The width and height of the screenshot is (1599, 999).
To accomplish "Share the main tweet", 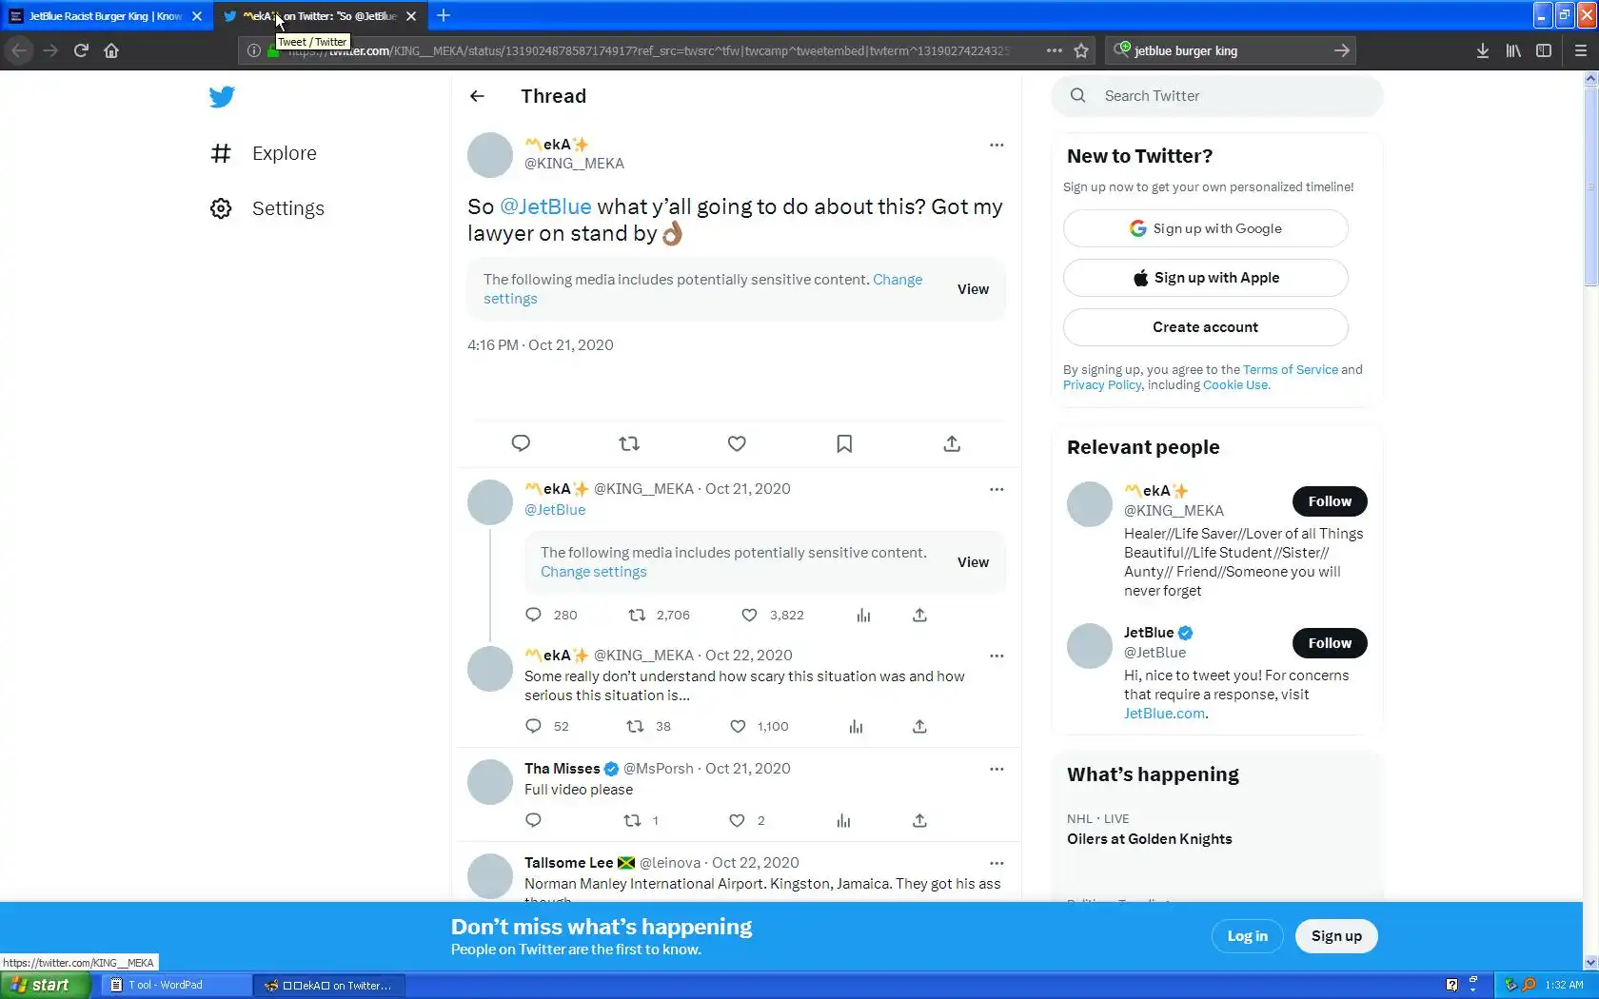I will pyautogui.click(x=952, y=443).
